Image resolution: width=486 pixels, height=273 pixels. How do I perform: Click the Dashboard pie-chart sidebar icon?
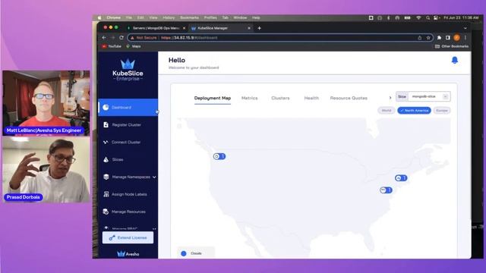coord(106,108)
